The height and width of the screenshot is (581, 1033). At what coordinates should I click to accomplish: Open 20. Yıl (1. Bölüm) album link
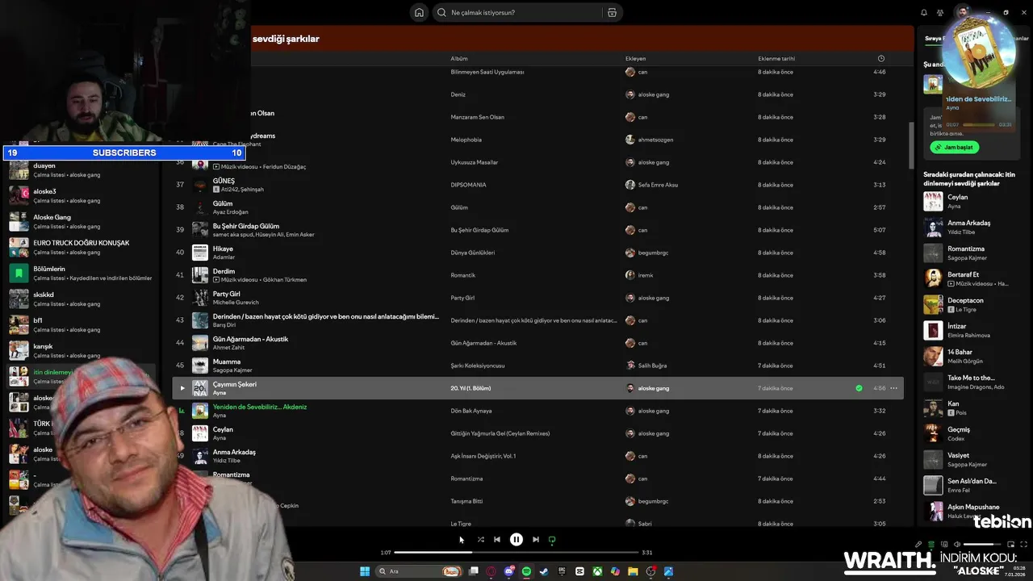click(470, 388)
